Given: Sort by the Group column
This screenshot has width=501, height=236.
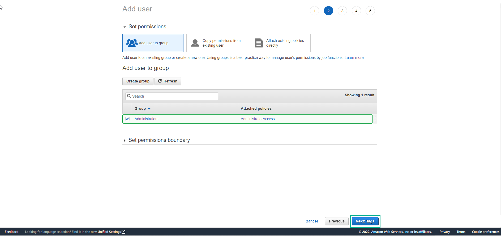Looking at the screenshot, I should click(x=142, y=108).
